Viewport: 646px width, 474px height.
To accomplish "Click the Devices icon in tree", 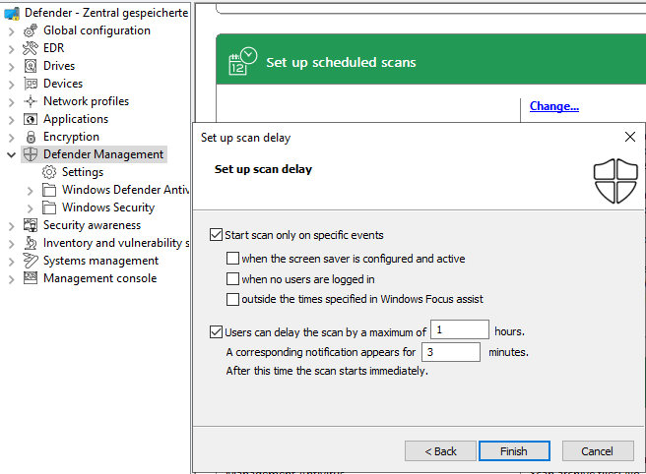I will [x=31, y=84].
